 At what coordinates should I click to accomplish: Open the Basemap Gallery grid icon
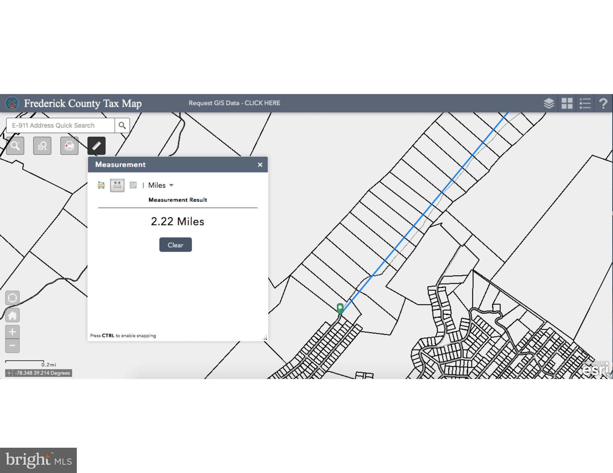click(x=567, y=104)
